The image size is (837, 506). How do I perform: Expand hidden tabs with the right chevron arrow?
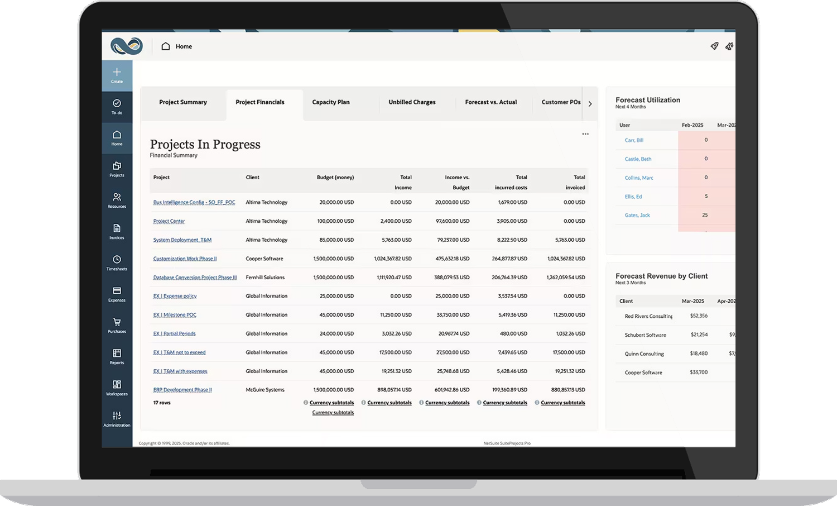pos(590,103)
